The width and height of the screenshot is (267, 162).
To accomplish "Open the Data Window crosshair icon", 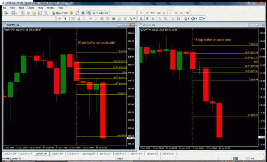I will [29, 13].
